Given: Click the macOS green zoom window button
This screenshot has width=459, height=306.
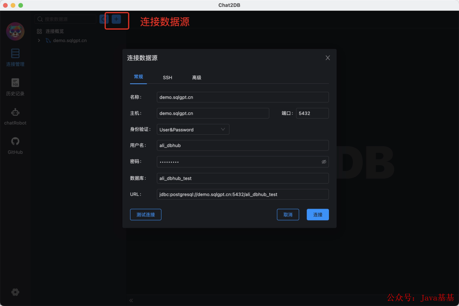Looking at the screenshot, I should [x=20, y=5].
